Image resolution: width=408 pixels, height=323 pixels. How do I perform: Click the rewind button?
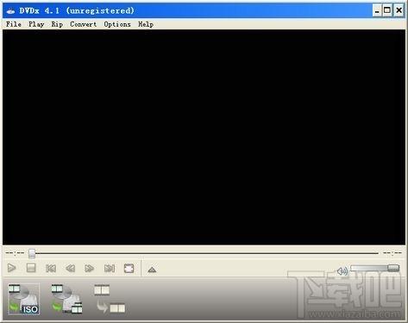70,269
